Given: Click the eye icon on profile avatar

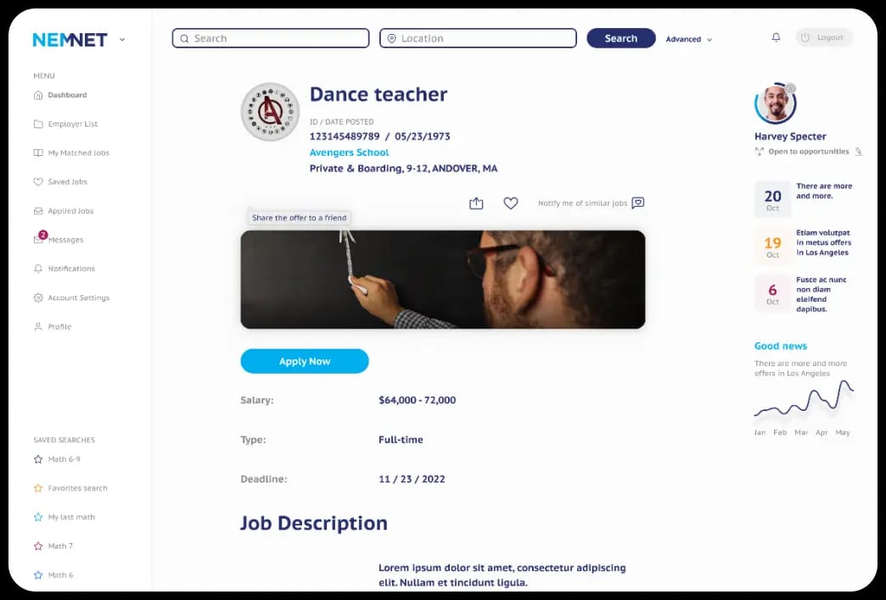Looking at the screenshot, I should (790, 89).
